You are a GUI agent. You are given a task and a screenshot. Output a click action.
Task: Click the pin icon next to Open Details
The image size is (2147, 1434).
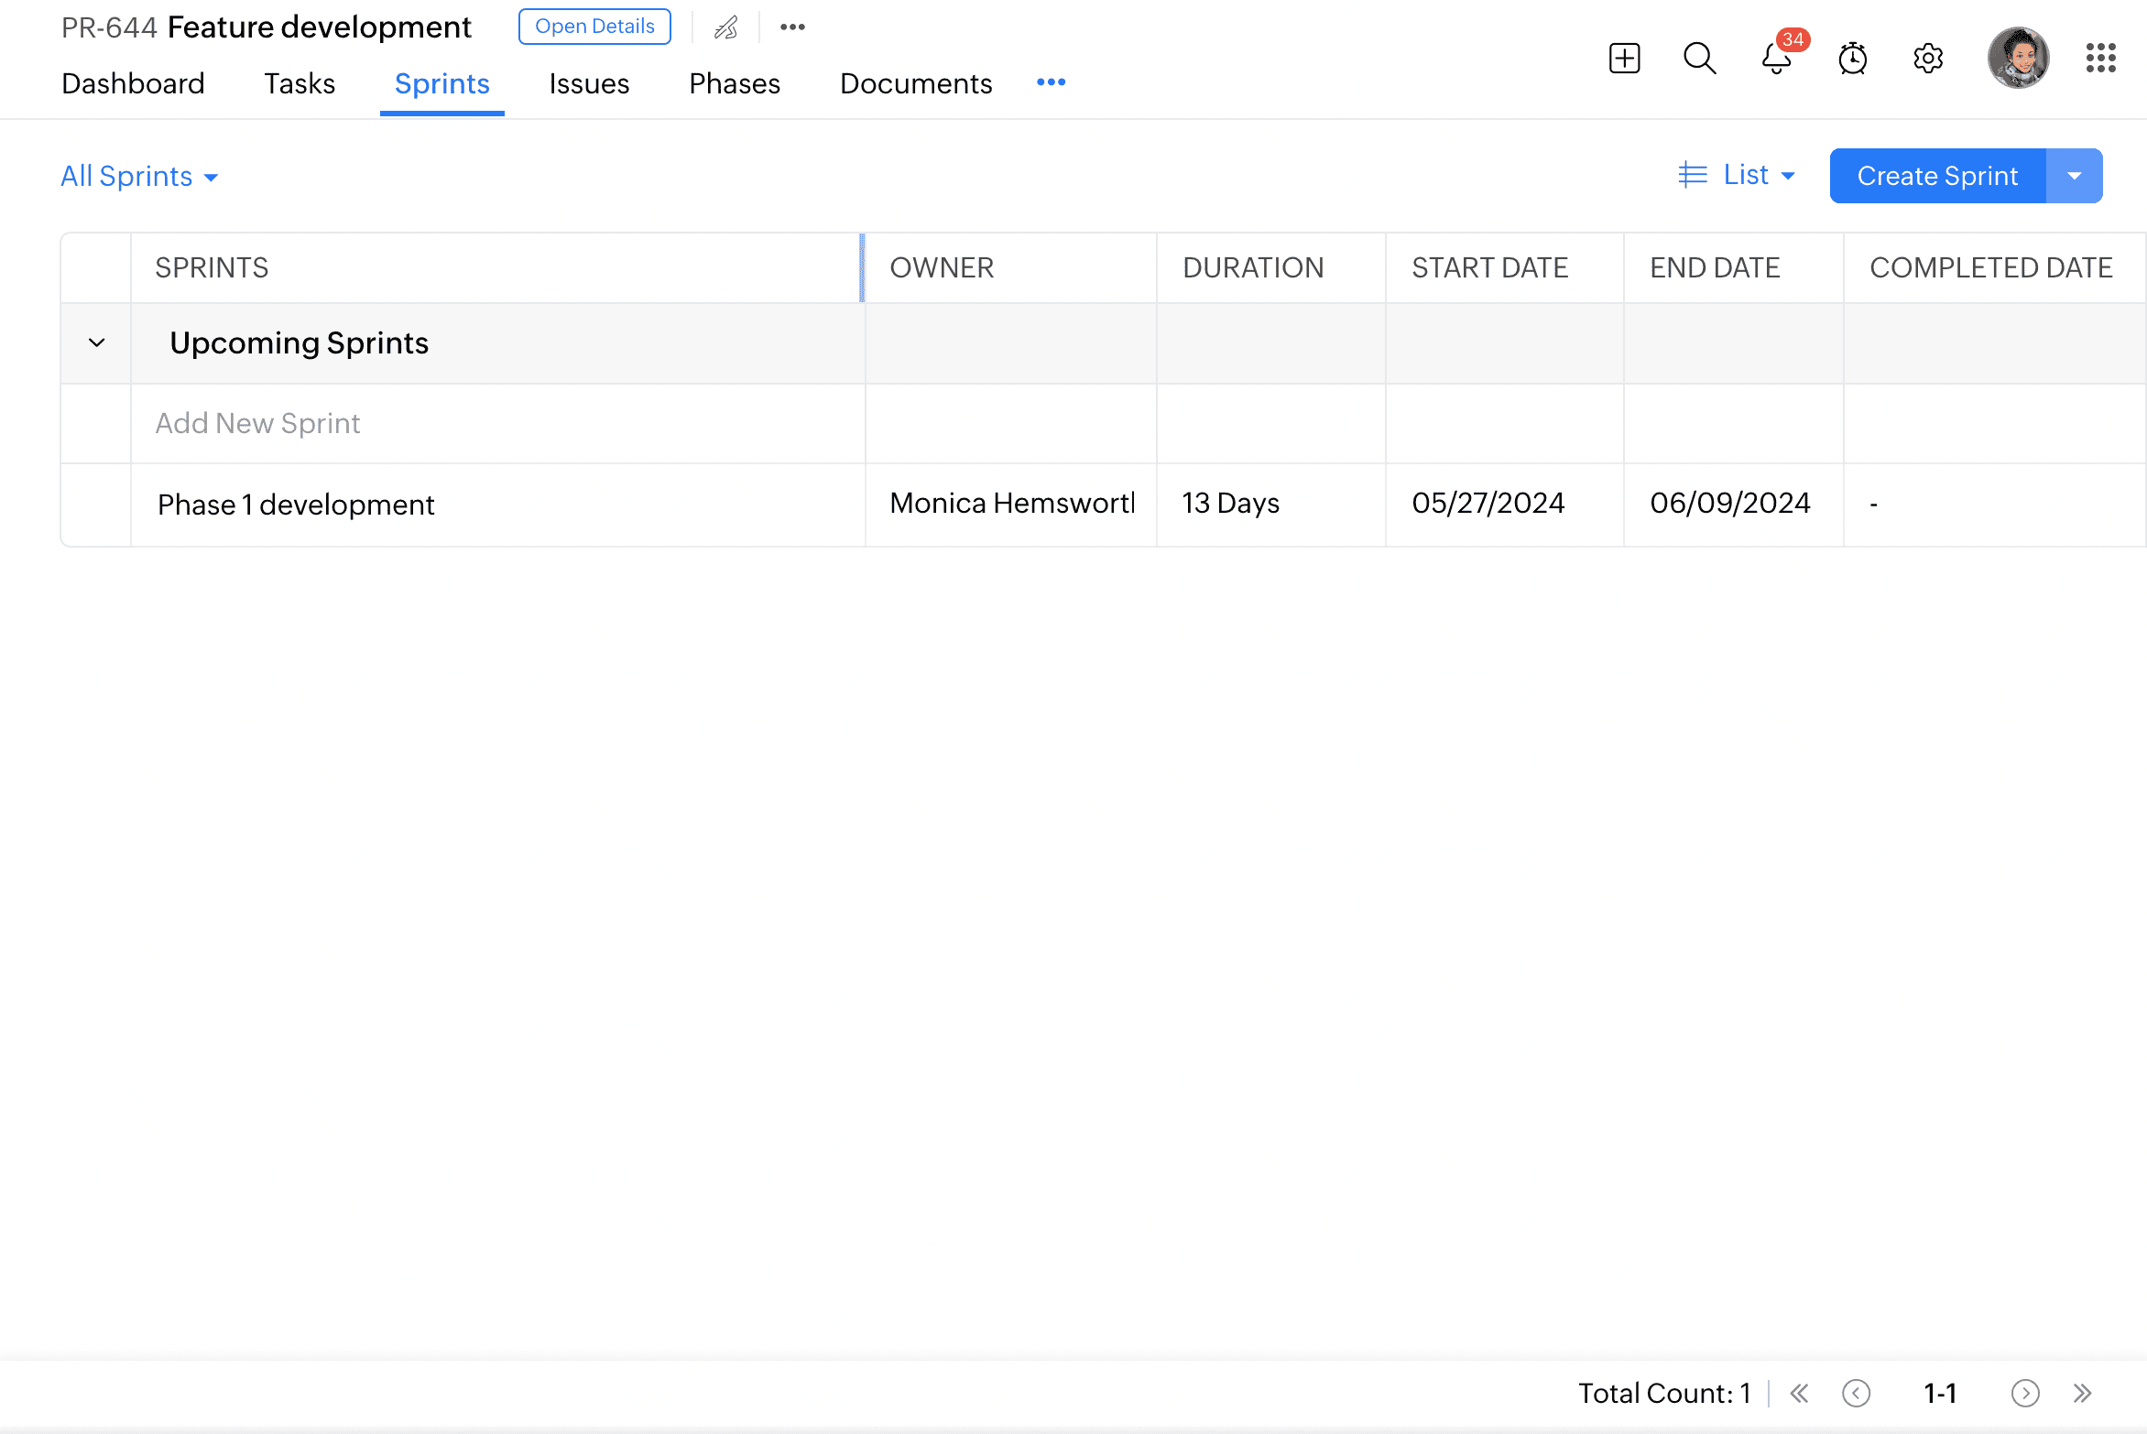tap(726, 27)
